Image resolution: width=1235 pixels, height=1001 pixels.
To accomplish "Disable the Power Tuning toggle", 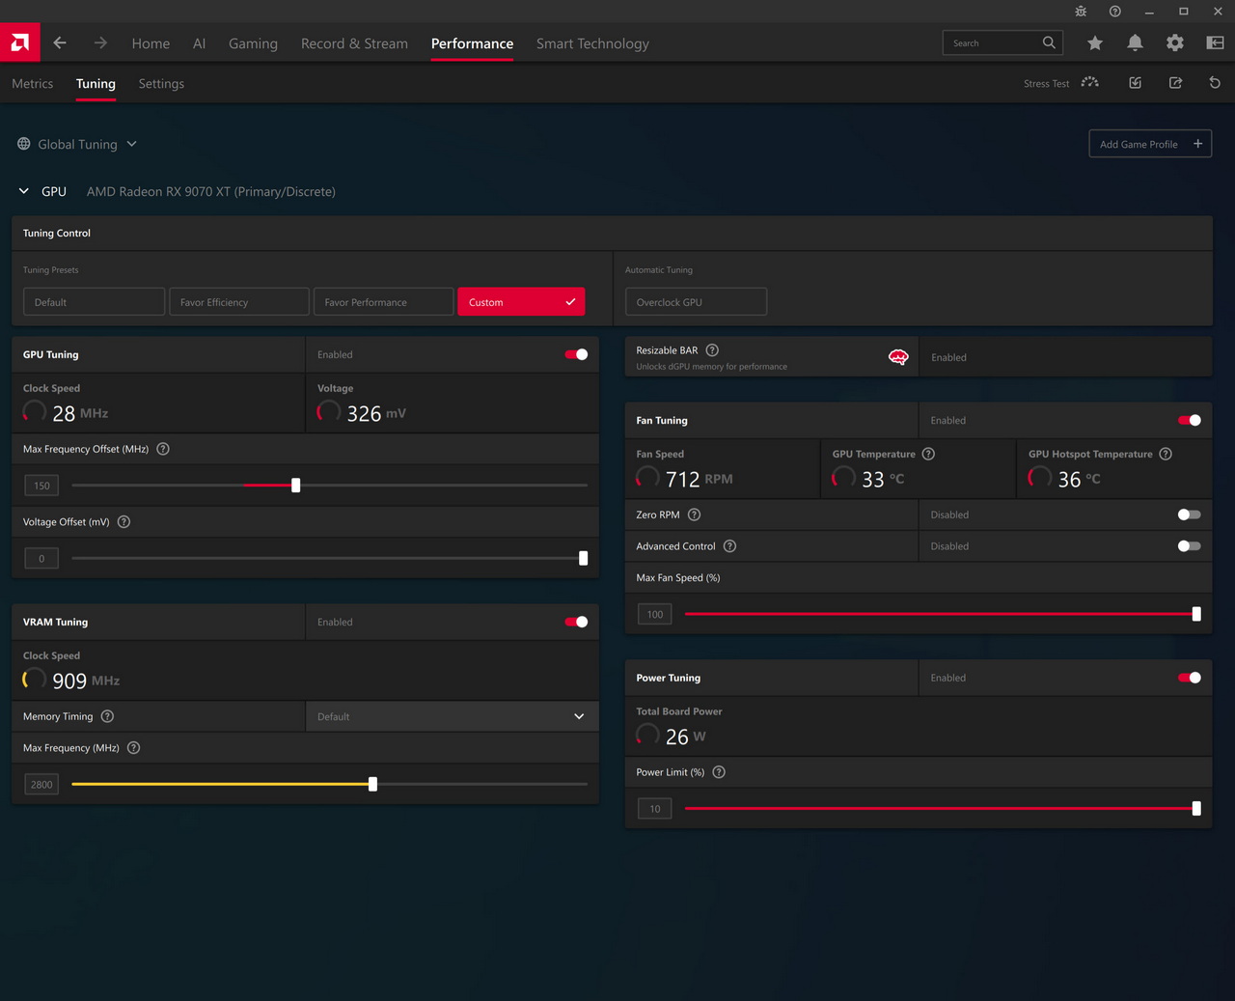I will click(1190, 678).
